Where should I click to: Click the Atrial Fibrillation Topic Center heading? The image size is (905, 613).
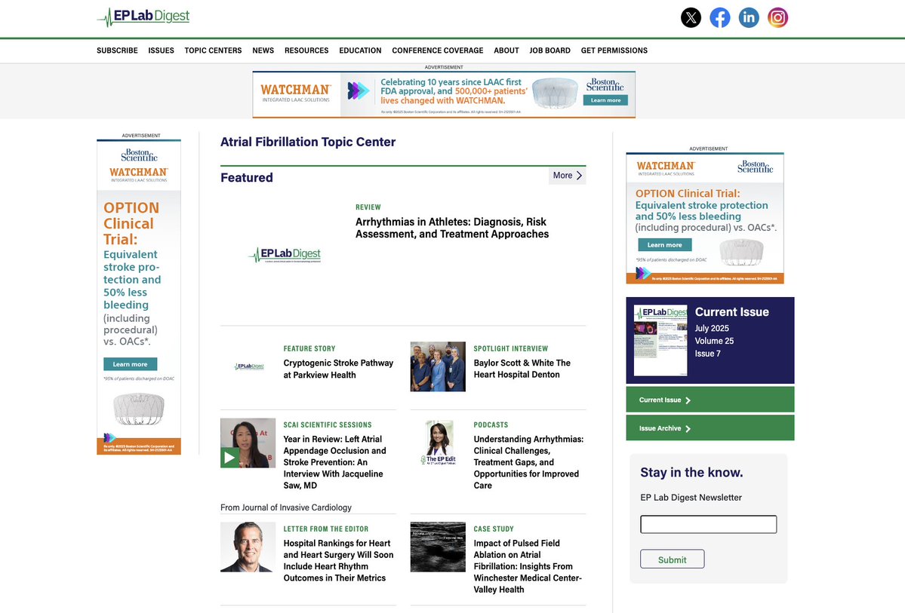point(308,142)
